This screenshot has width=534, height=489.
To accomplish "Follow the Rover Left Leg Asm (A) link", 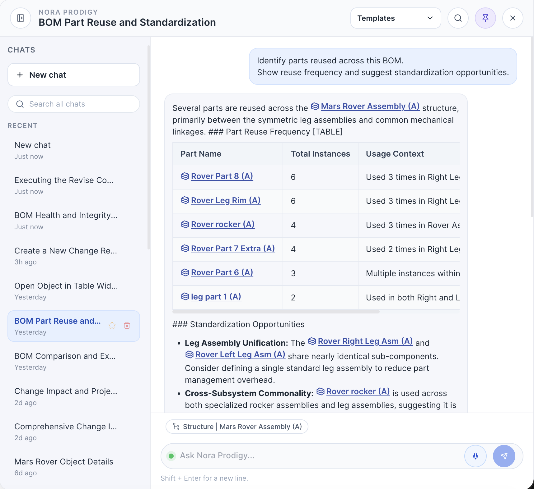I will (240, 354).
